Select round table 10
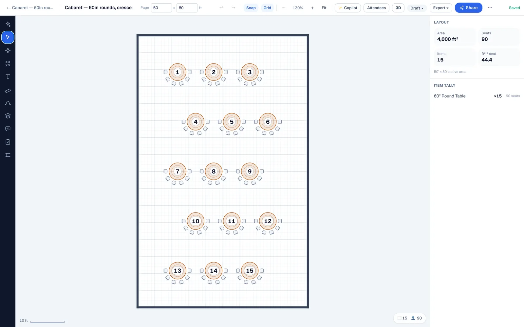 (x=196, y=221)
